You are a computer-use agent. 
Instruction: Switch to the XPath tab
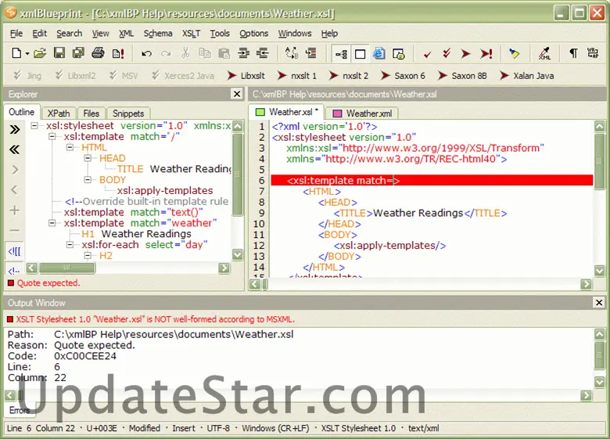pos(59,113)
